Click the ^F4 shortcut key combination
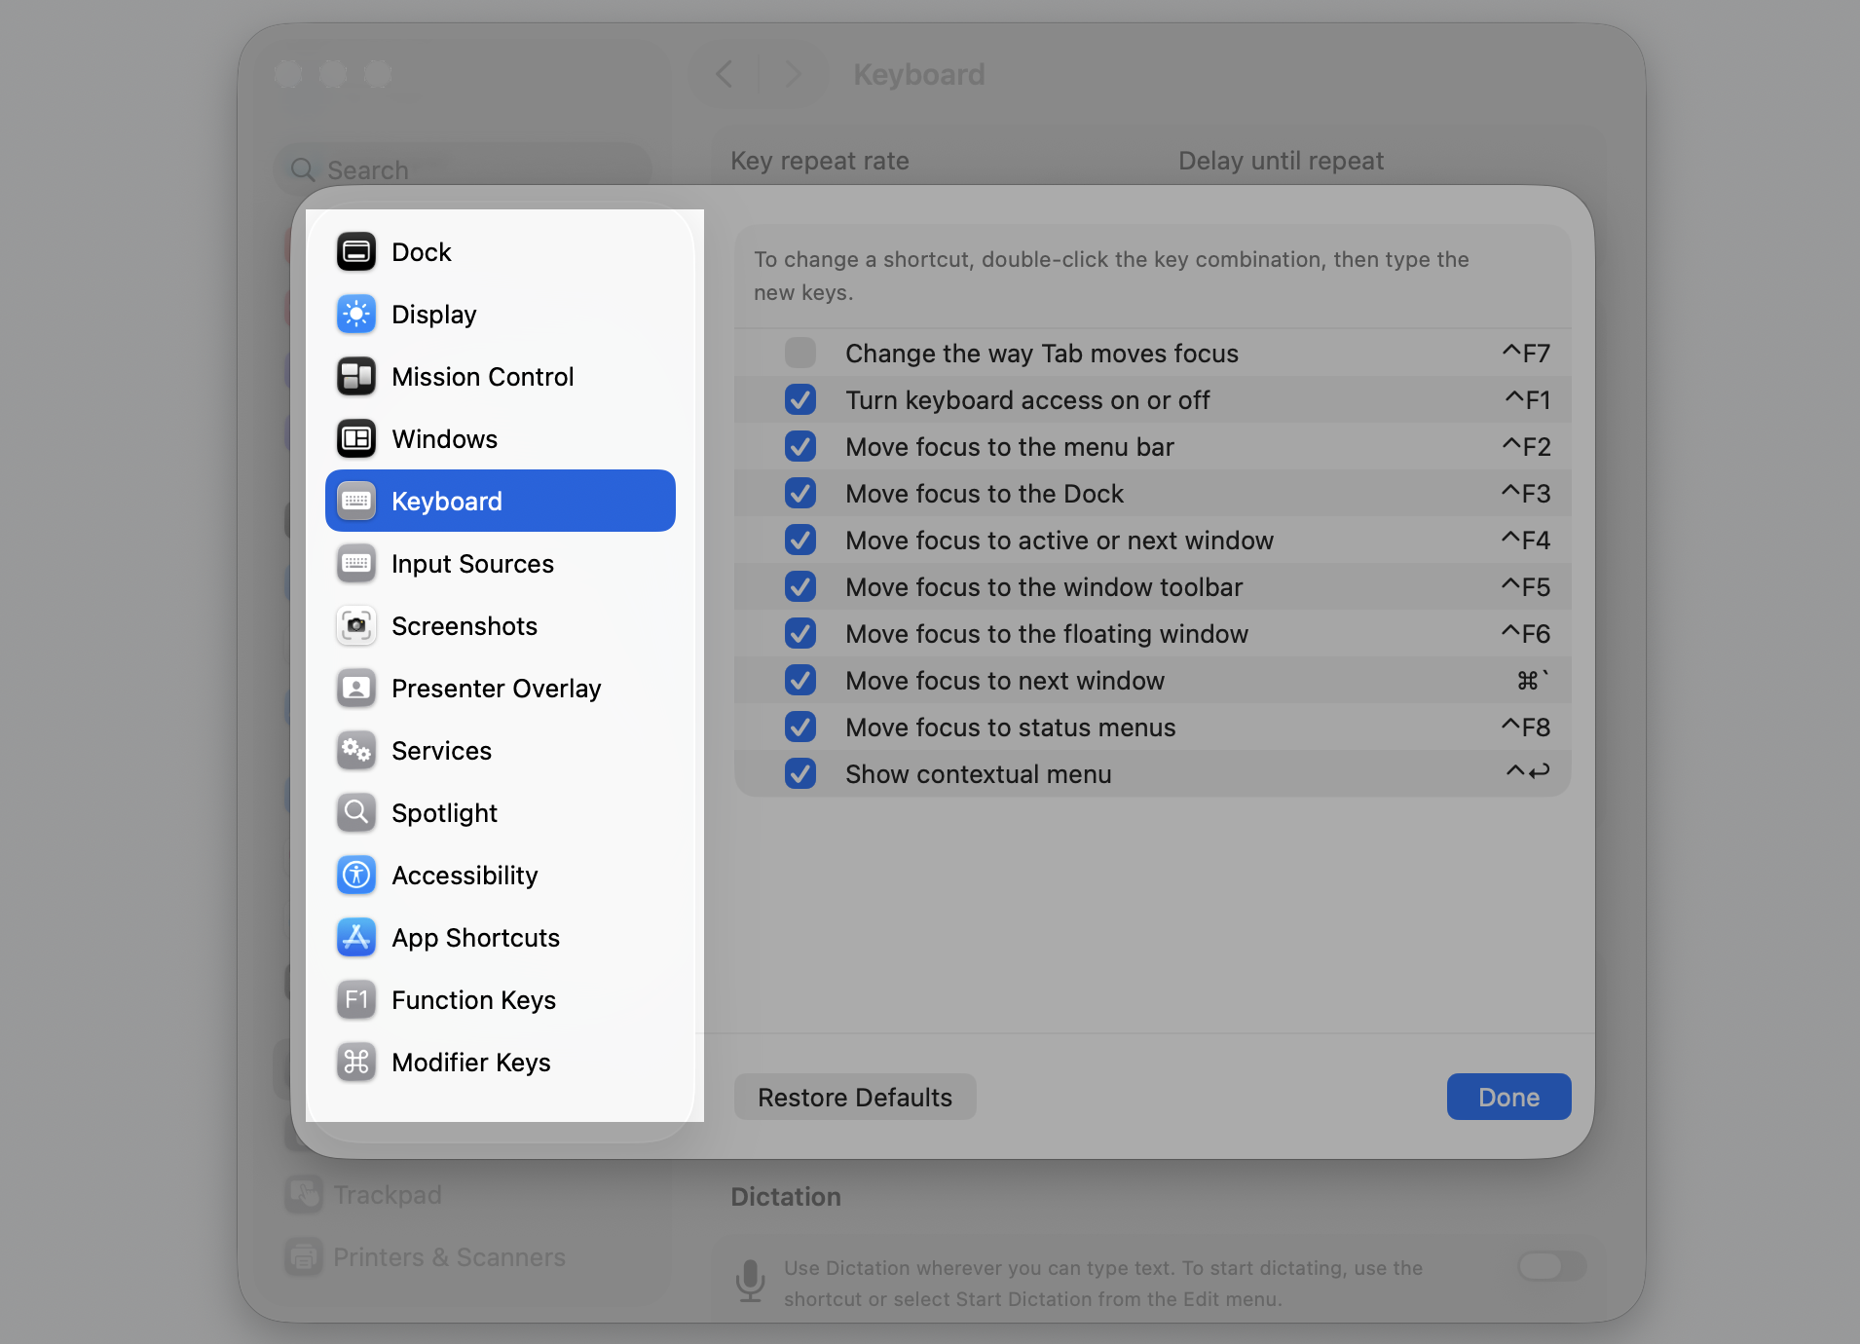The image size is (1860, 1344). pos(1526,540)
